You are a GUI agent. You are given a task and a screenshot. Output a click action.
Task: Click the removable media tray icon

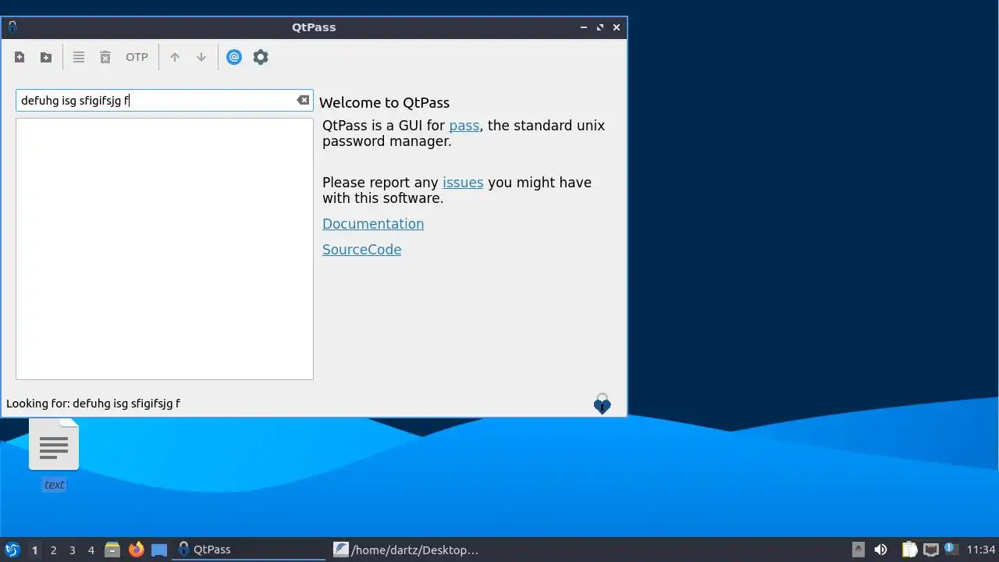point(859,550)
